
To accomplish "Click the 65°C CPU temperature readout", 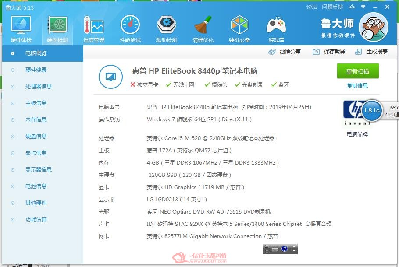I will (x=392, y=111).
